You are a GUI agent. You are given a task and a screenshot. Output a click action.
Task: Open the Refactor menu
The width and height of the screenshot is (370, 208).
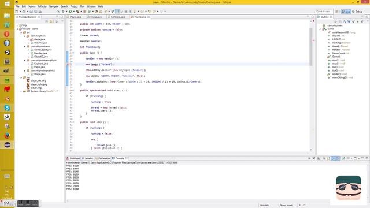tap(42, 6)
